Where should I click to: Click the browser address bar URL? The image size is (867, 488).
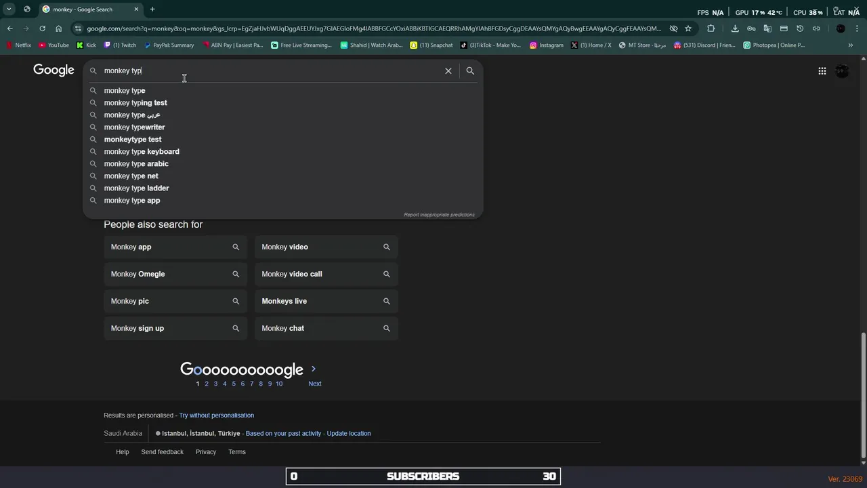374,28
